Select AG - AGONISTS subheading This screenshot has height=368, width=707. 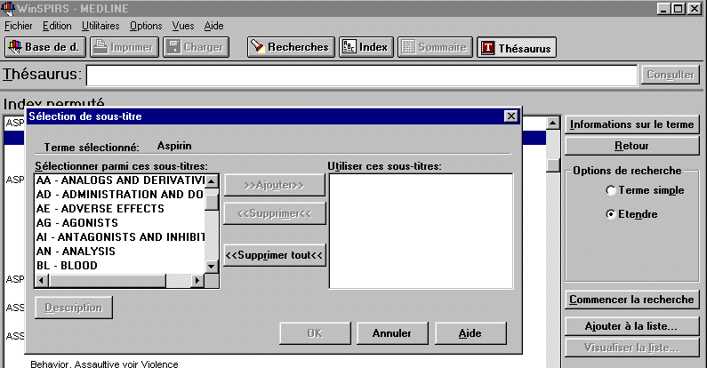point(120,223)
